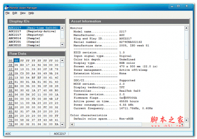Click Asset Information scroll down arrow

(186, 120)
